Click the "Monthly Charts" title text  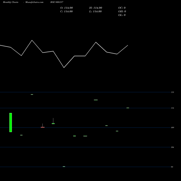[10, 2]
